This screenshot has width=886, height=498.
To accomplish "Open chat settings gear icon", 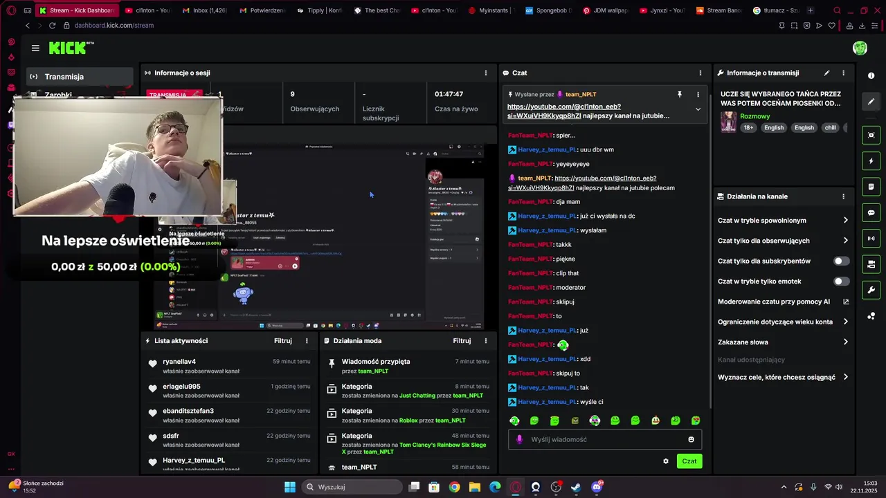I will click(x=666, y=461).
